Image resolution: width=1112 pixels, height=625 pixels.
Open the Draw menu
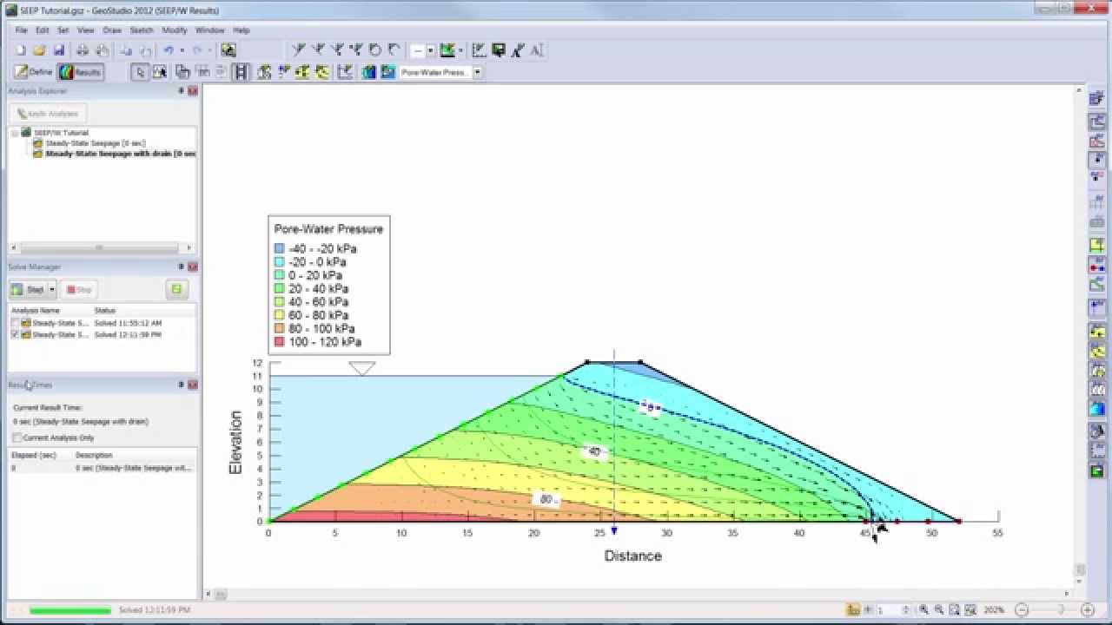(x=112, y=30)
